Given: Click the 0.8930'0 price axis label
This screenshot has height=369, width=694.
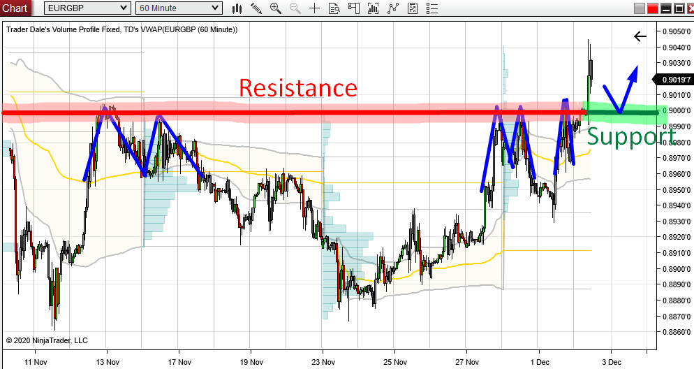Looking at the screenshot, I should (676, 222).
